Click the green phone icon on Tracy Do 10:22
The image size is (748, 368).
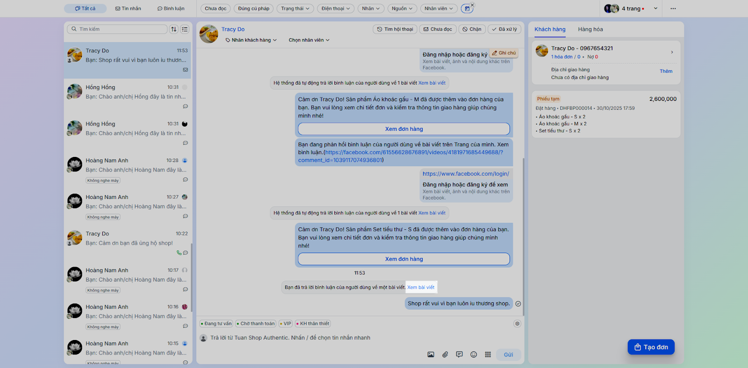[179, 253]
